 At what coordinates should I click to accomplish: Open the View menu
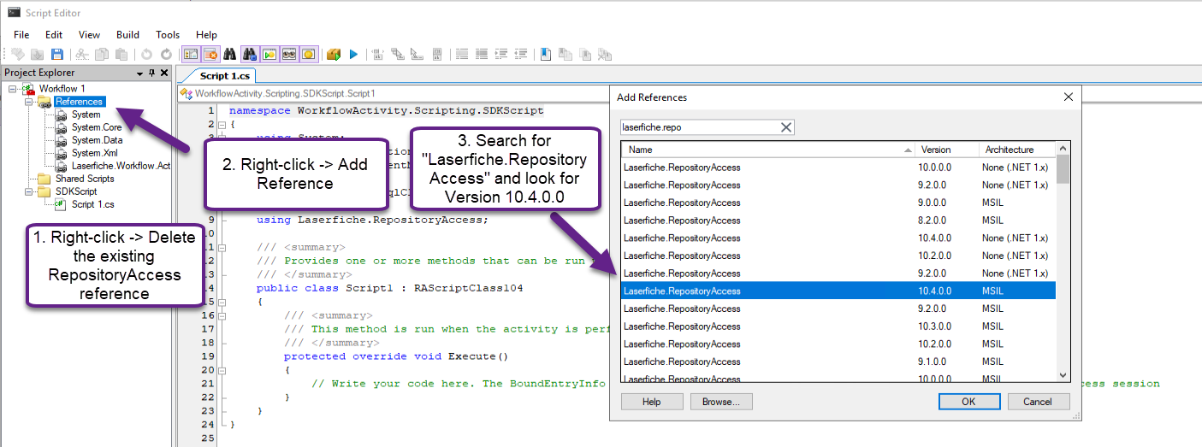tap(89, 35)
